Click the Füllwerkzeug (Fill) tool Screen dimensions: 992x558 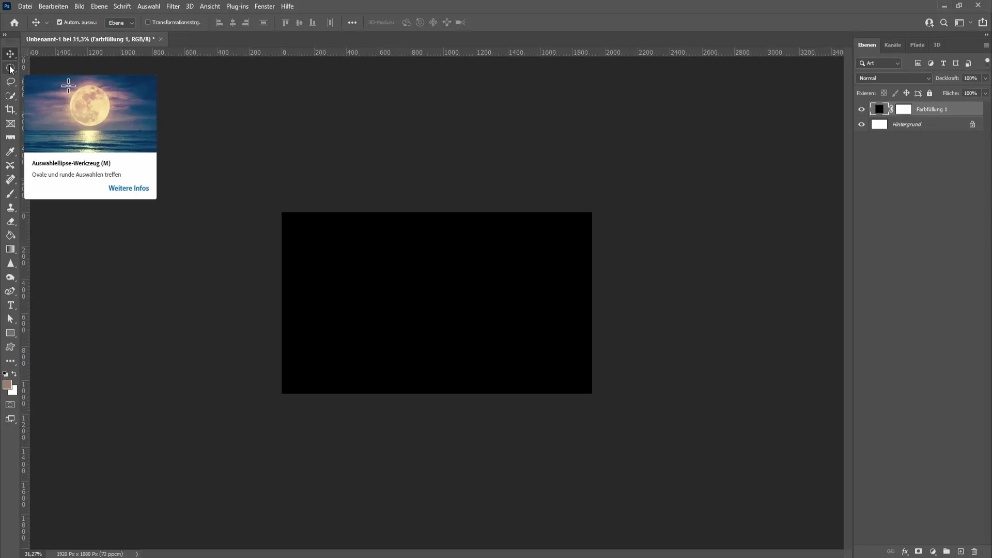10,235
